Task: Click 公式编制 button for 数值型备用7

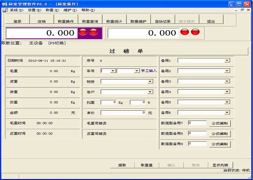Action: pyautogui.click(x=220, y=123)
